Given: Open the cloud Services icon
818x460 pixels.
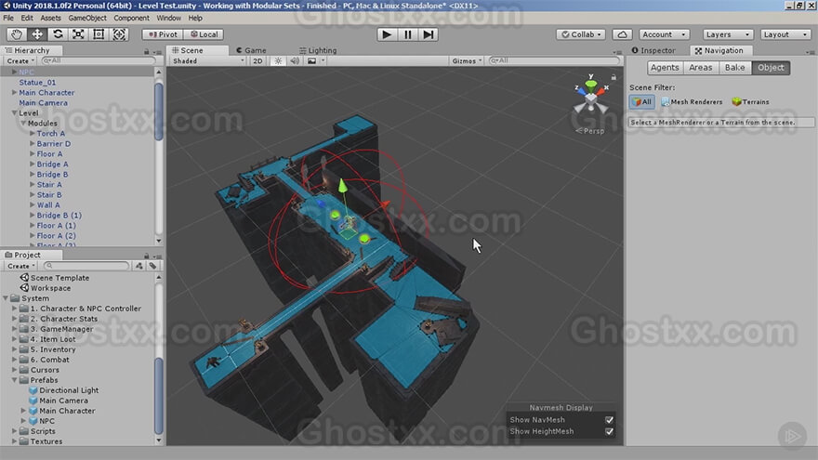Looking at the screenshot, I should point(623,34).
